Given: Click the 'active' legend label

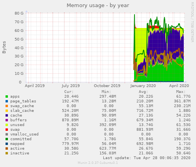Looking at the screenshot, I should (x=17, y=148).
